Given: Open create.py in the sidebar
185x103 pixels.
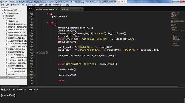Looking at the screenshot, I should [x=12, y=74].
